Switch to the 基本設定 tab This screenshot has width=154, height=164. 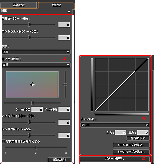coord(18,5)
